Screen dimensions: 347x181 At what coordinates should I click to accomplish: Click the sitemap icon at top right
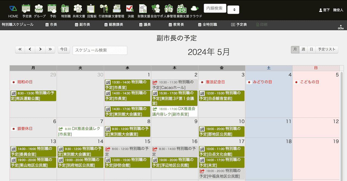[340, 27]
